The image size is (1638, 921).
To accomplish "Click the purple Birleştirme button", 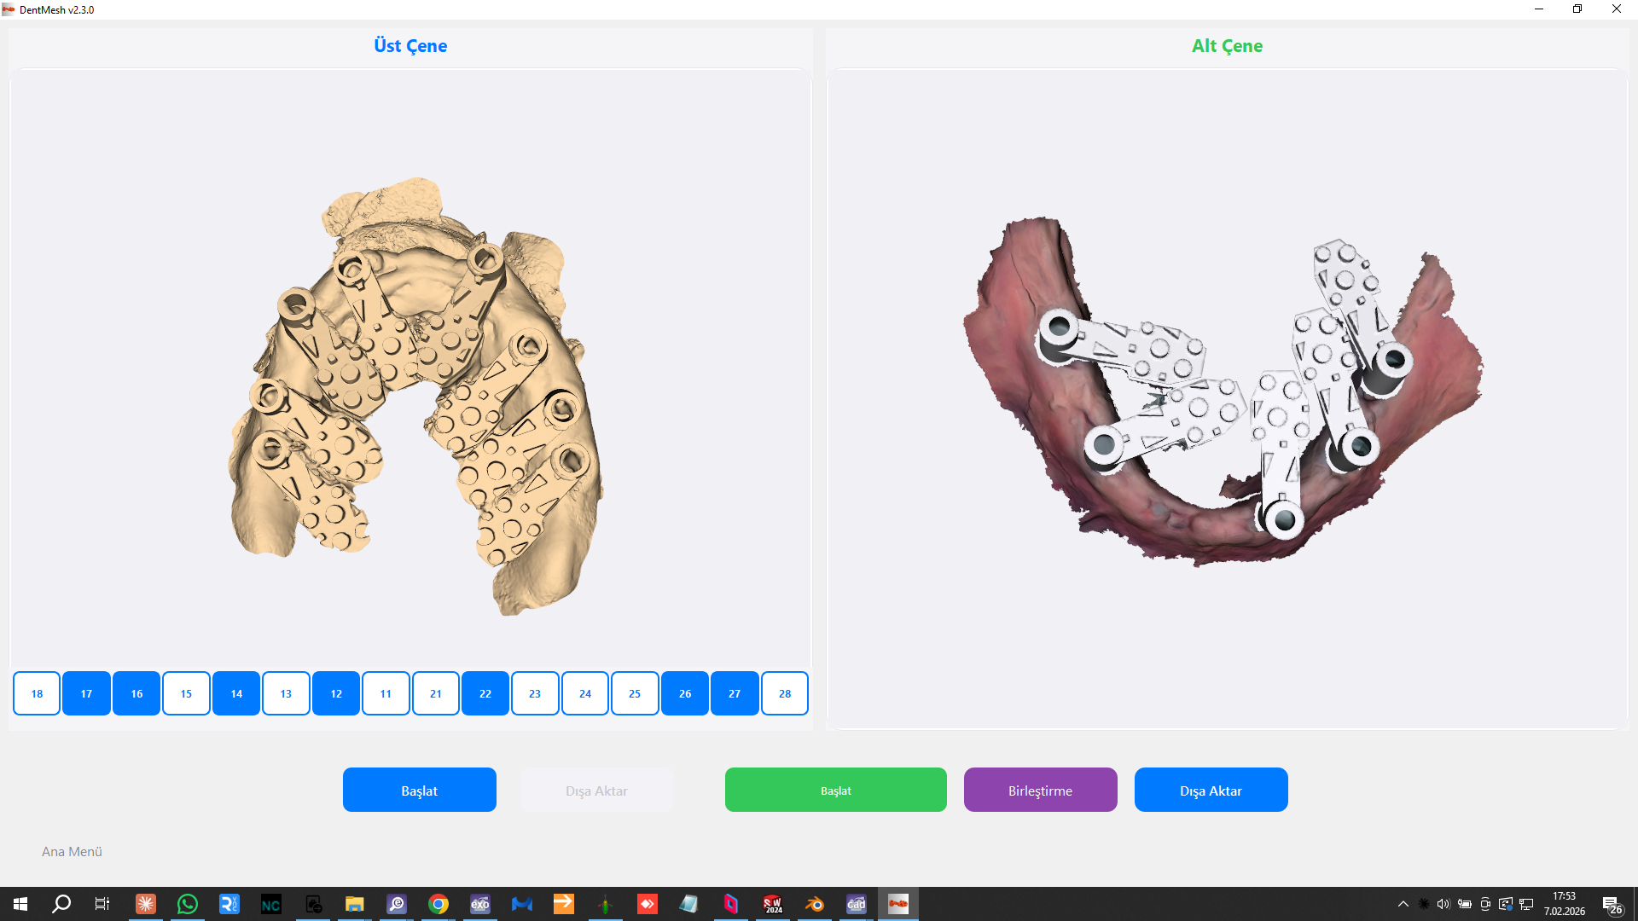I will pos(1040,791).
